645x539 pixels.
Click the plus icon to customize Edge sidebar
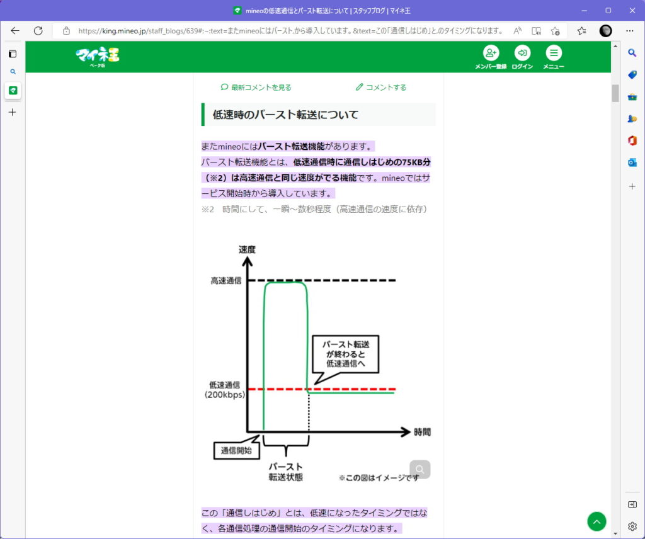click(x=632, y=186)
